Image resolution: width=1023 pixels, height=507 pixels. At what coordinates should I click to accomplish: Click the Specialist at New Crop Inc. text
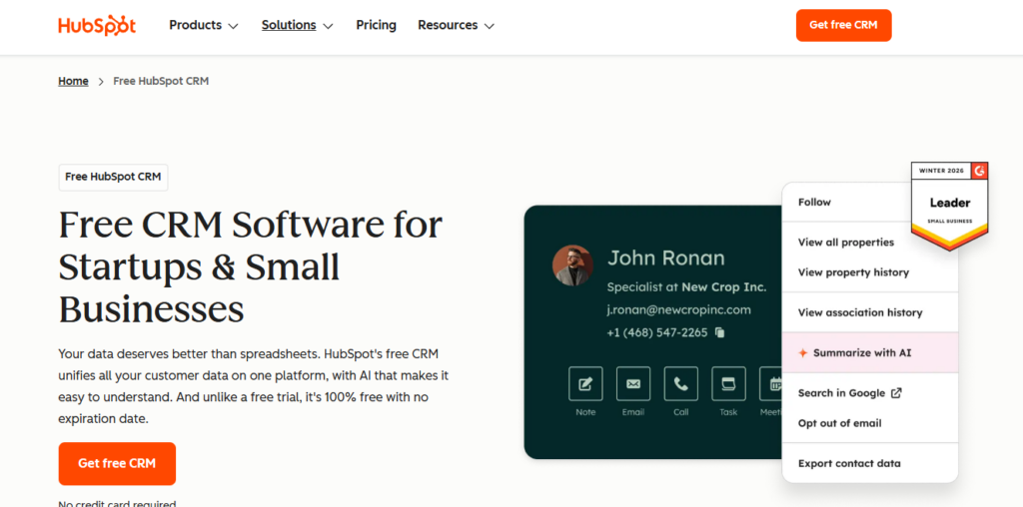(686, 287)
